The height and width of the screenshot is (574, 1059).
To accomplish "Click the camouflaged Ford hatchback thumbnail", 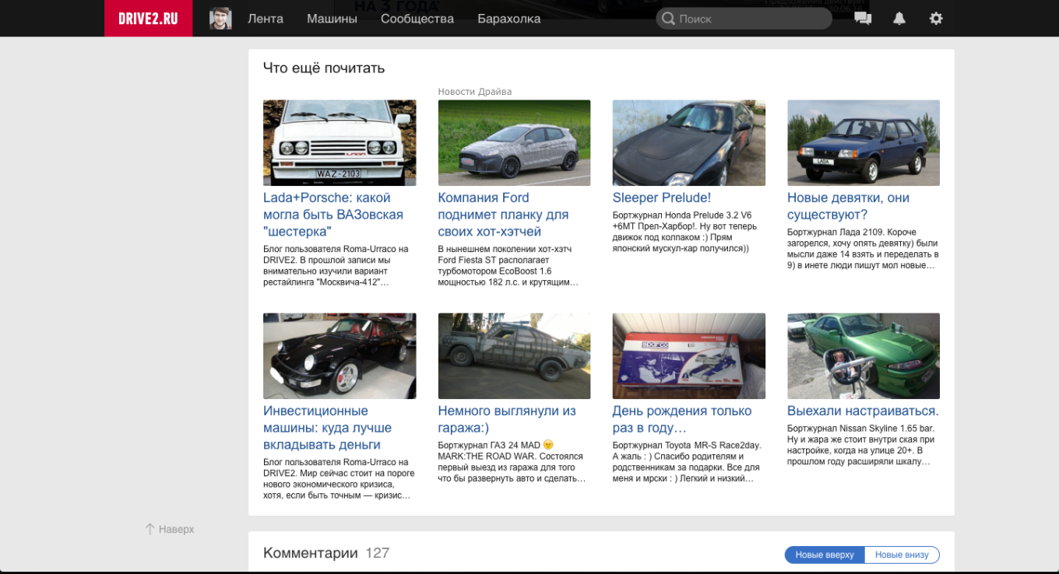I will [514, 142].
